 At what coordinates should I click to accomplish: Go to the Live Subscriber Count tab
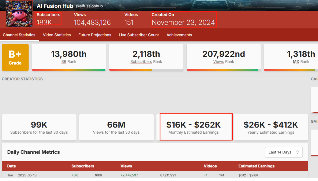(139, 35)
